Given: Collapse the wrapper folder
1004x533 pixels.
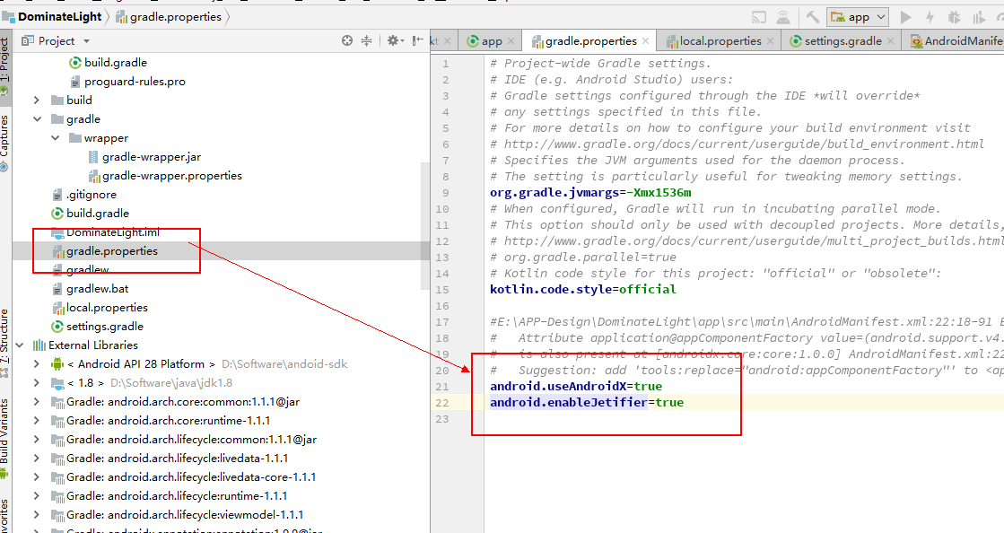Looking at the screenshot, I should (55, 137).
